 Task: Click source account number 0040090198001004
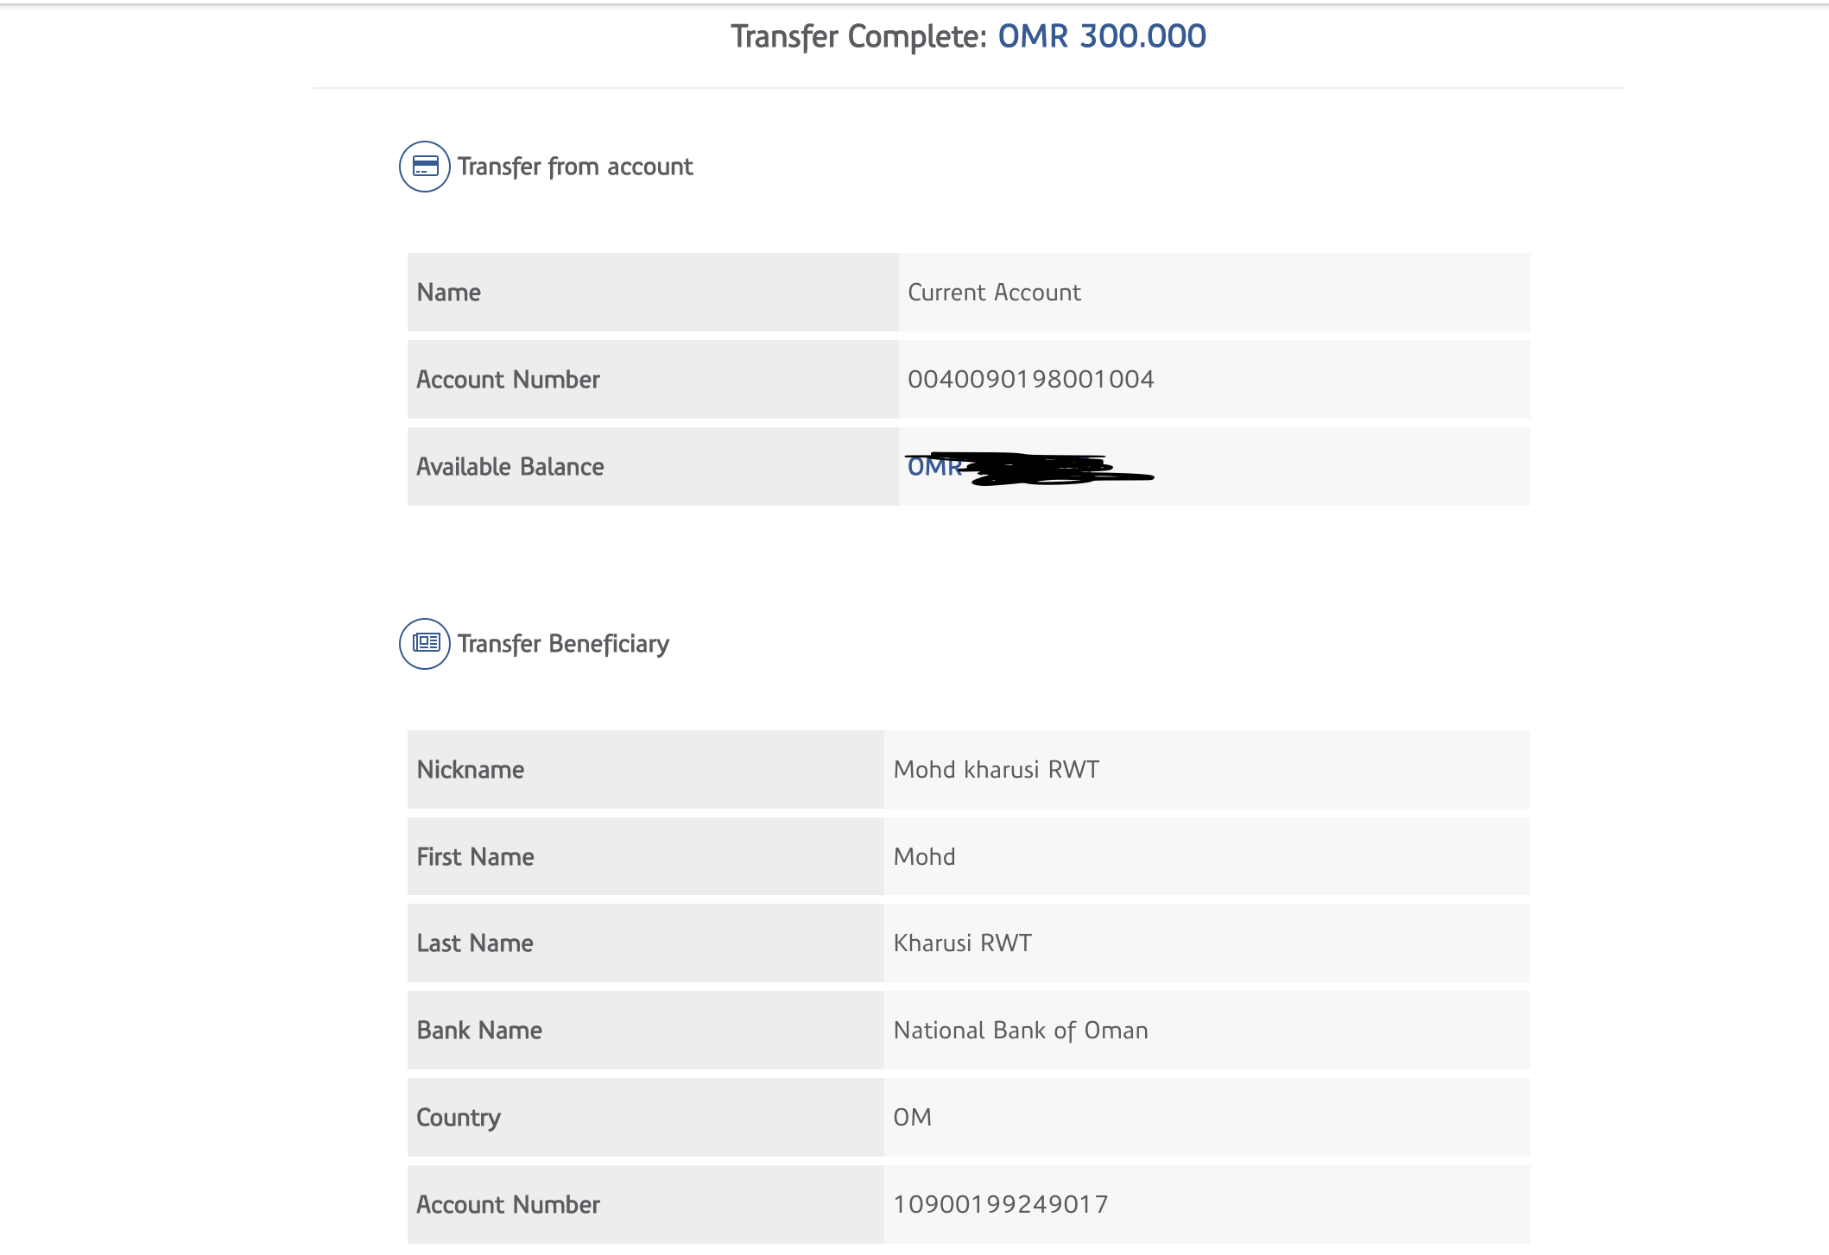[1030, 380]
